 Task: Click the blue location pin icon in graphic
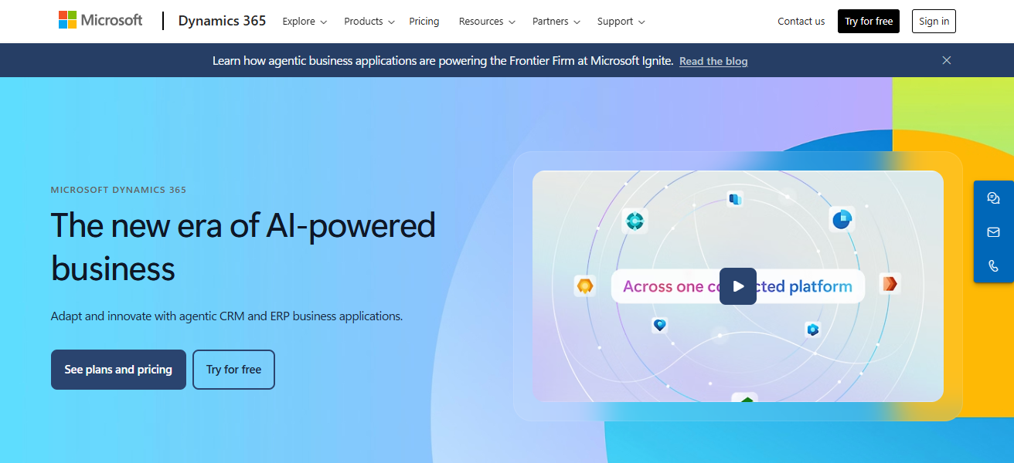pos(659,326)
